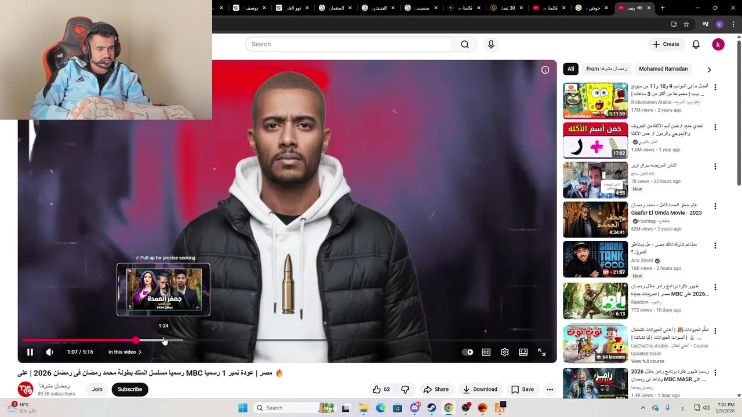Image resolution: width=742 pixels, height=417 pixels.
Task: Select the From channel filter chip
Action: [606, 69]
